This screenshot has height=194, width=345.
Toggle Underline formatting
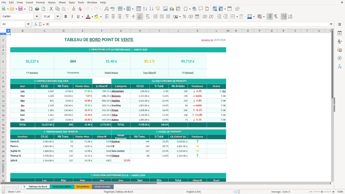tap(78, 17)
